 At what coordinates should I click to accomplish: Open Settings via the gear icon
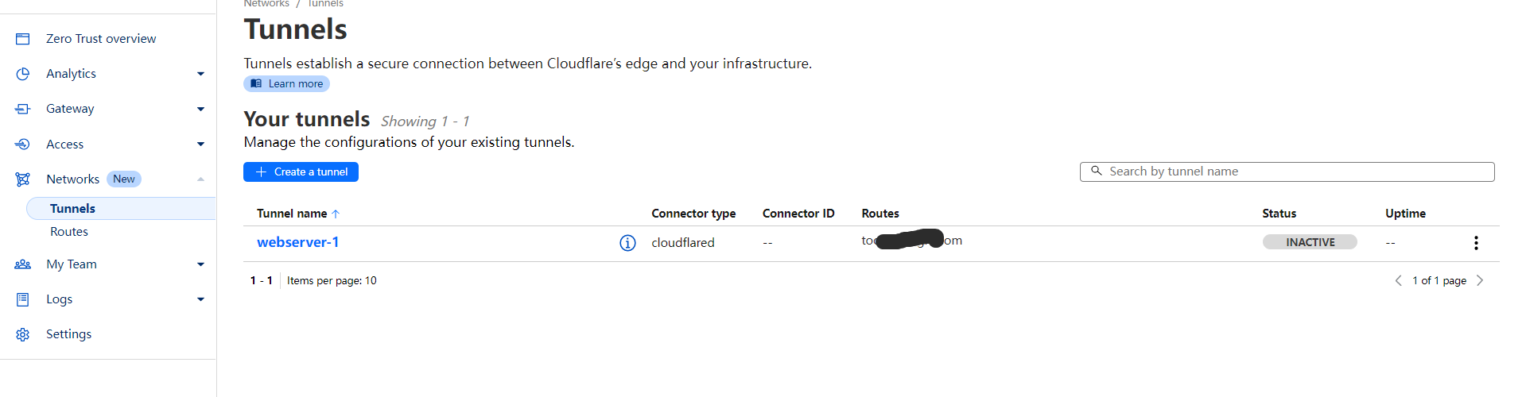tap(22, 334)
